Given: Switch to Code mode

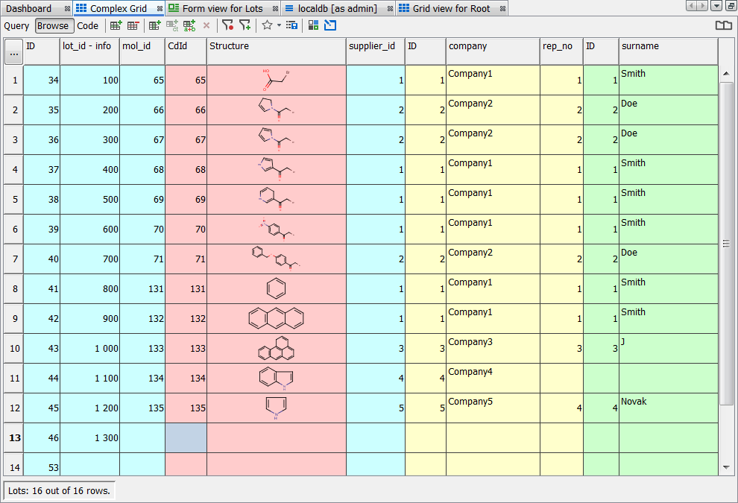Looking at the screenshot, I should 88,25.
